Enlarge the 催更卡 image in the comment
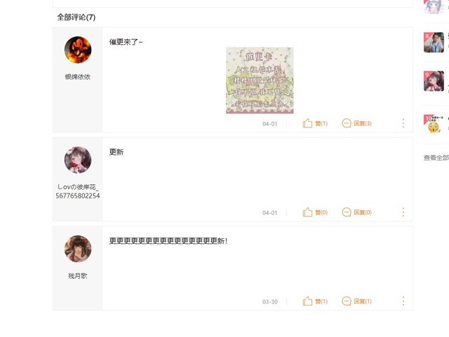The height and width of the screenshot is (337, 449). pyautogui.click(x=260, y=81)
